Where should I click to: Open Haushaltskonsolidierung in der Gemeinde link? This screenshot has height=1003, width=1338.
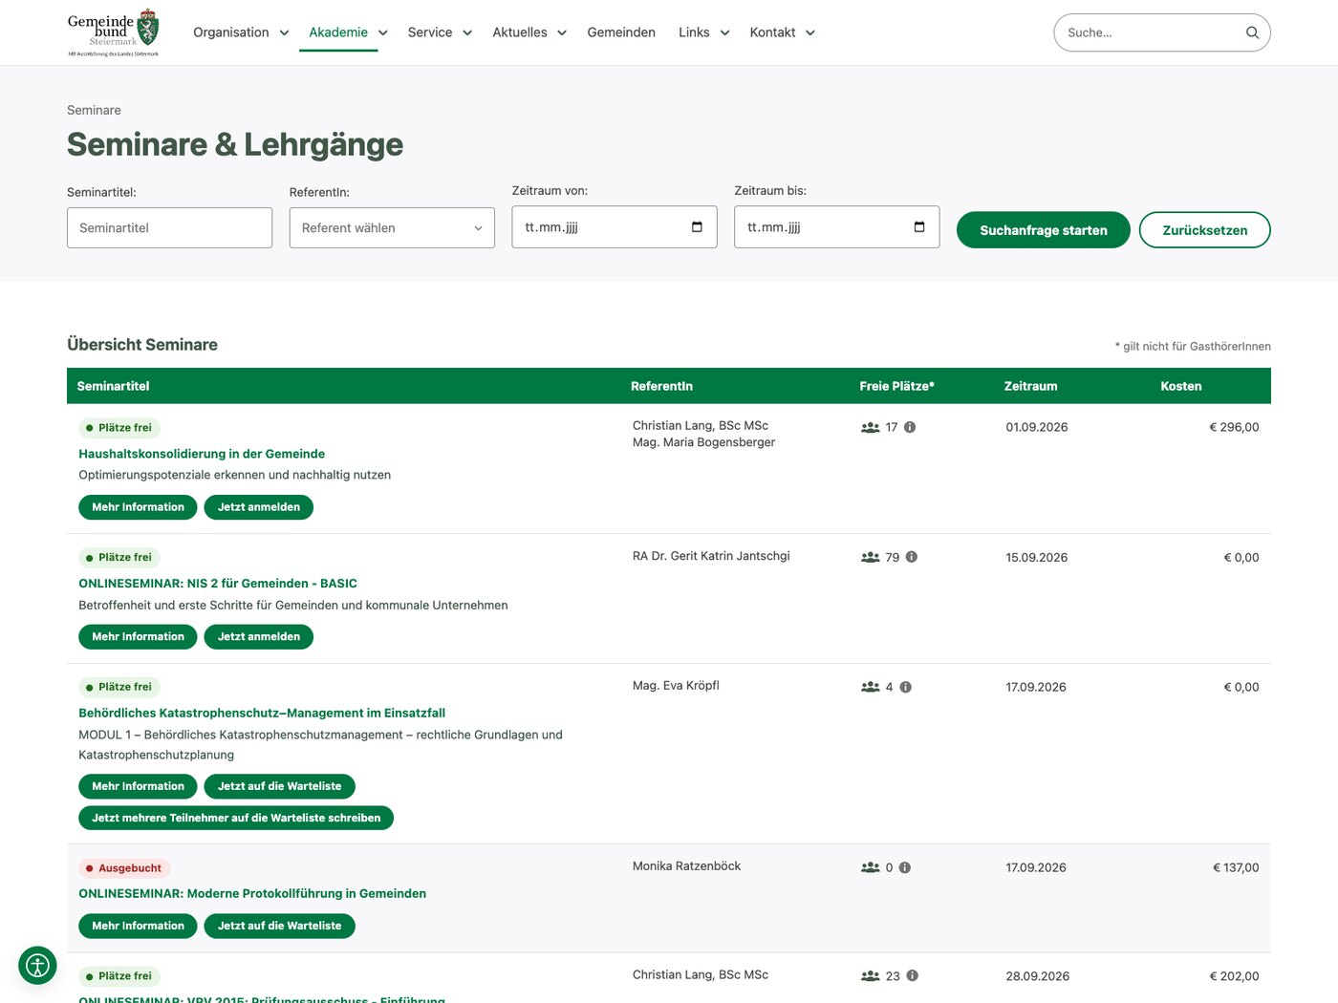(x=202, y=454)
